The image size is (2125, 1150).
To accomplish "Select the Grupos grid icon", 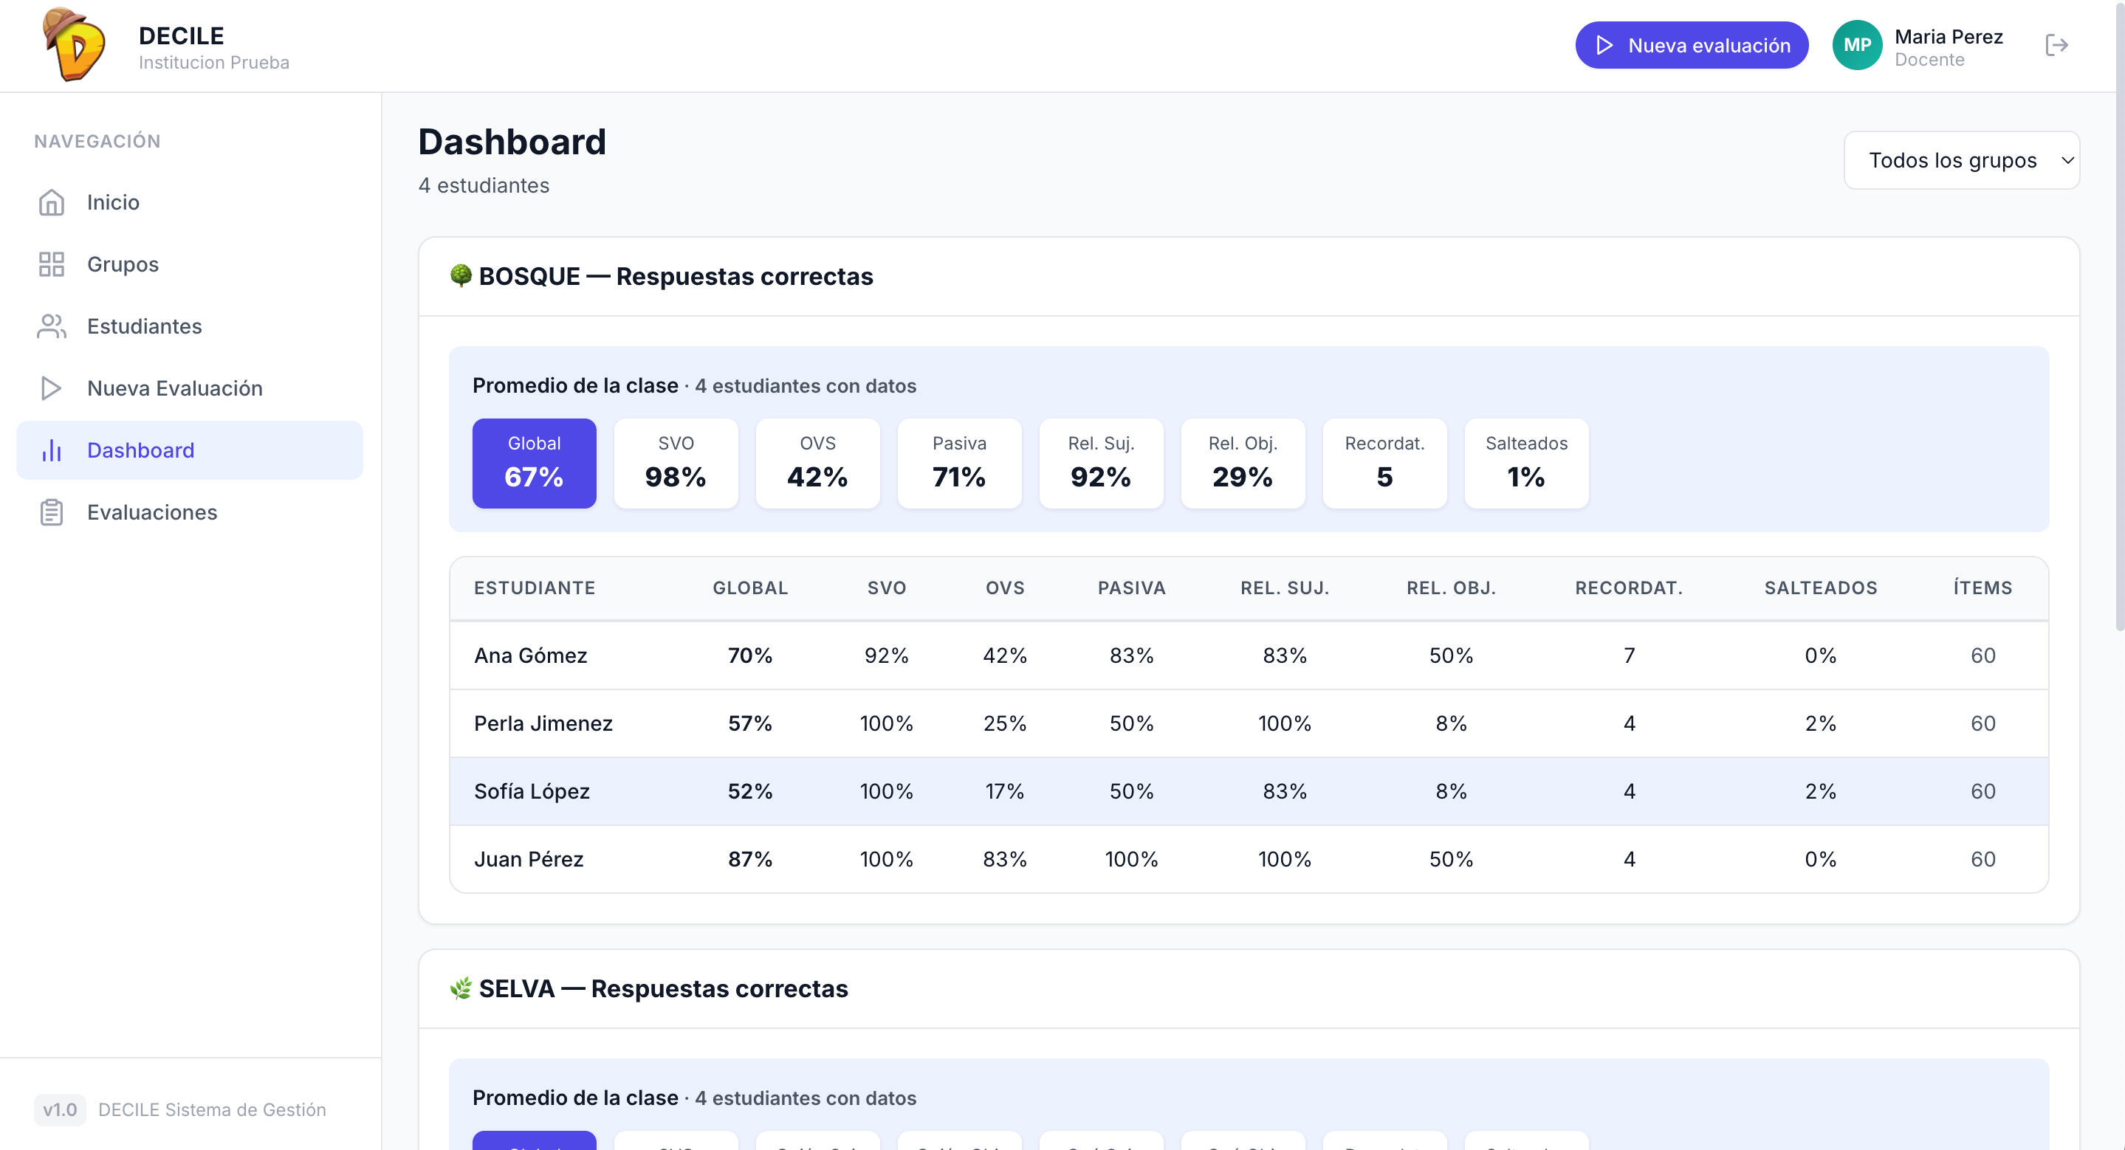I will click(51, 265).
